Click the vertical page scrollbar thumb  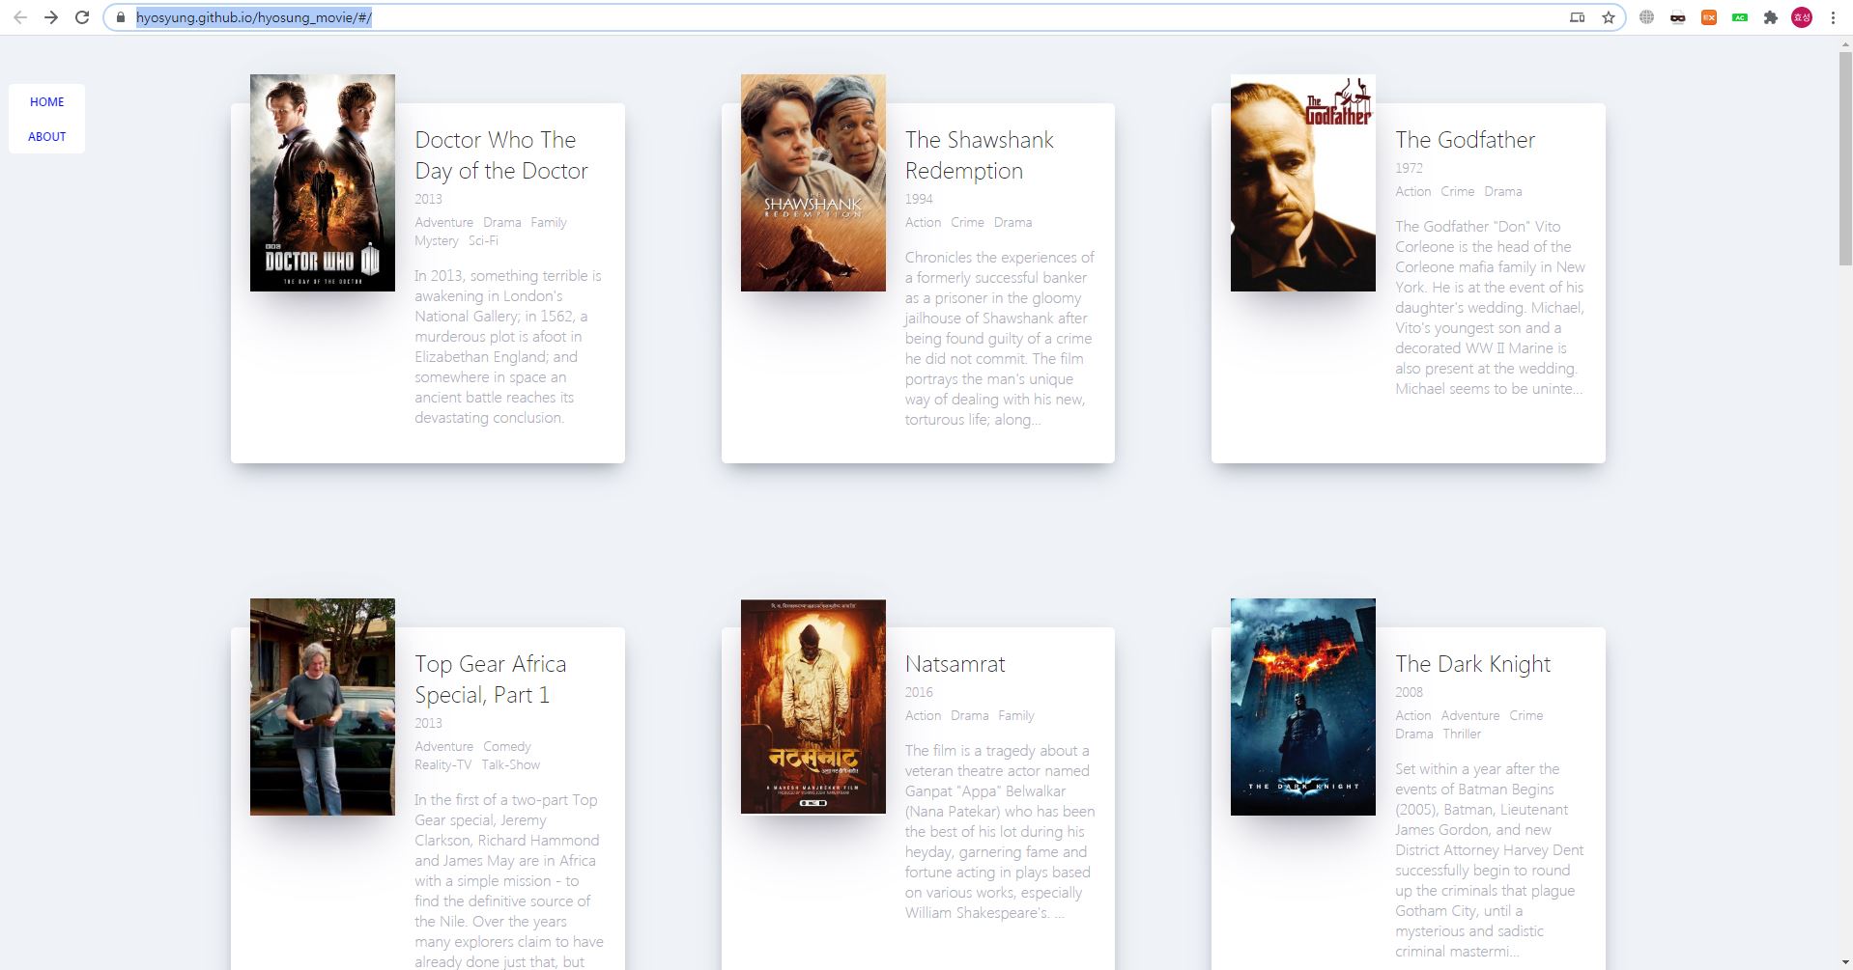point(1845,159)
